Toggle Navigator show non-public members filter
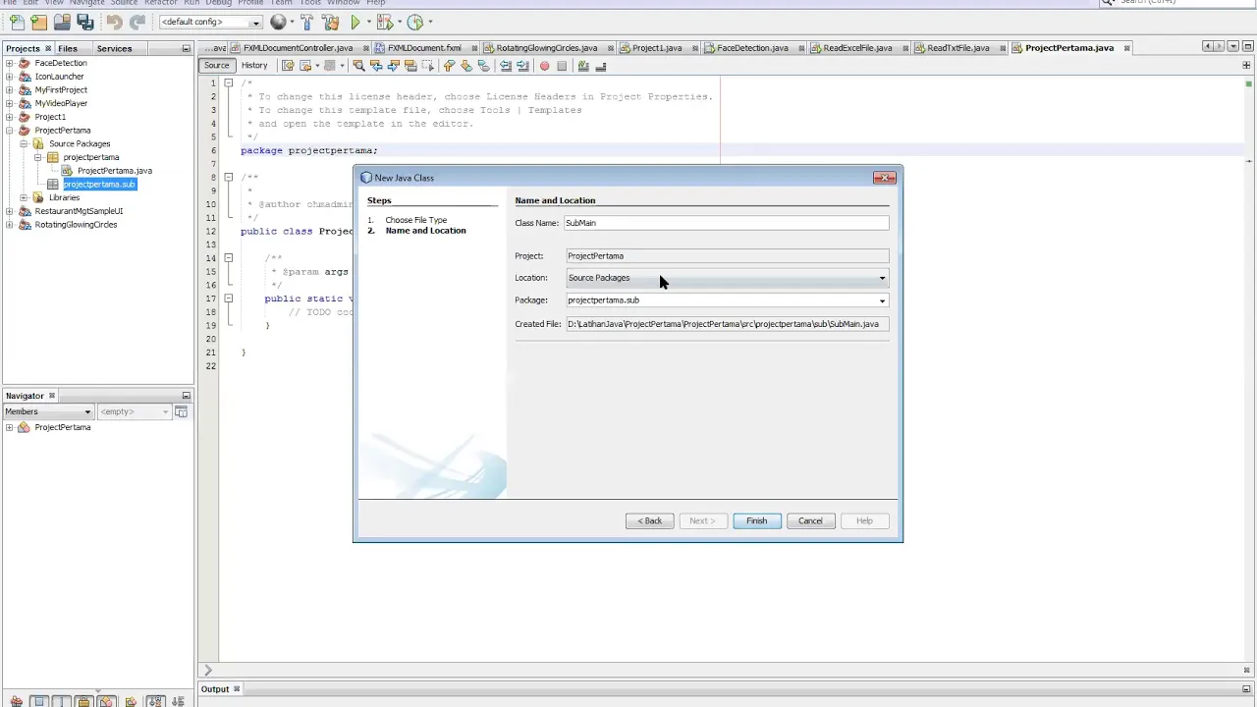 [83, 701]
